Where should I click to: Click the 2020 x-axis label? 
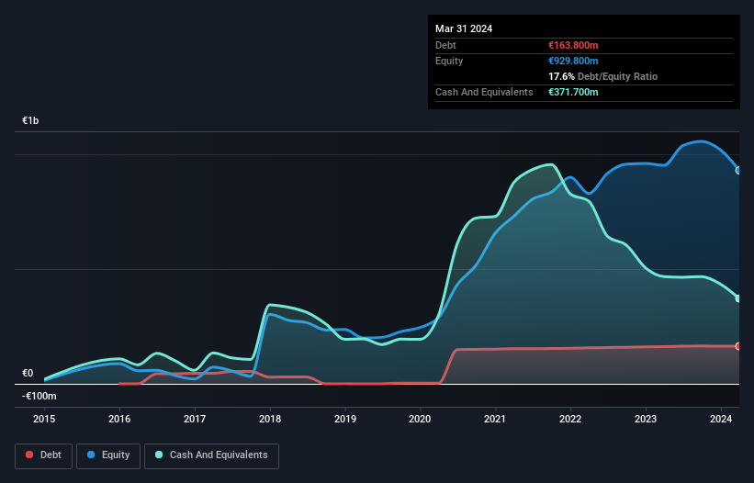point(420,419)
